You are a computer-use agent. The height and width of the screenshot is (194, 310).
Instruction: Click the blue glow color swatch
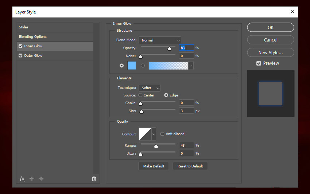coord(131,66)
